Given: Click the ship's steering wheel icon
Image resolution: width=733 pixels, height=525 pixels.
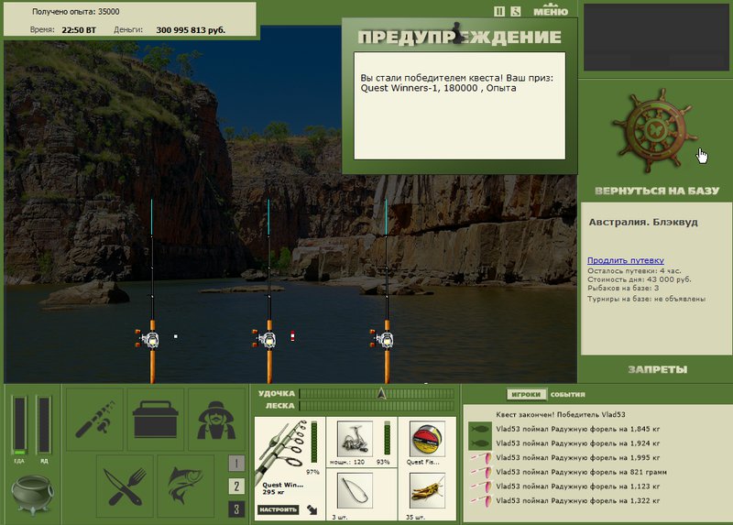Looking at the screenshot, I should point(655,130).
